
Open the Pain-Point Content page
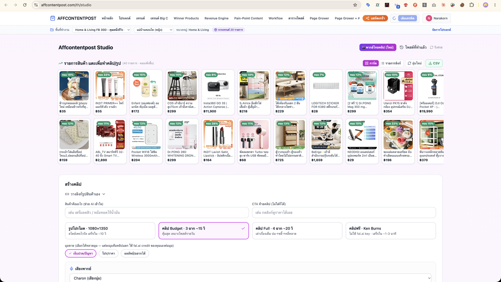(249, 18)
